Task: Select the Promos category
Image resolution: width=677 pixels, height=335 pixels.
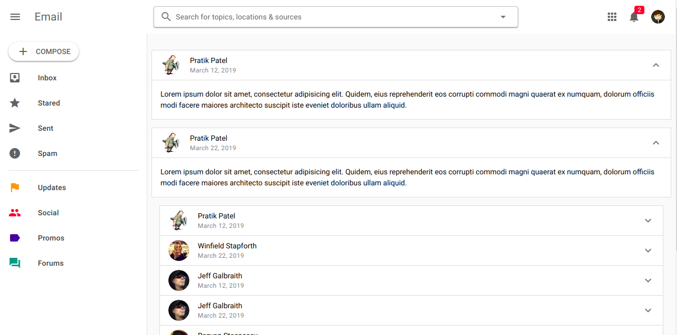Action: coord(74,238)
